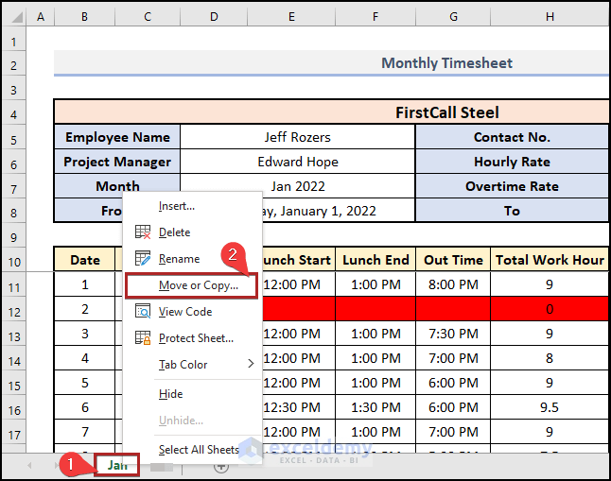Select row 9 header

tap(14, 237)
